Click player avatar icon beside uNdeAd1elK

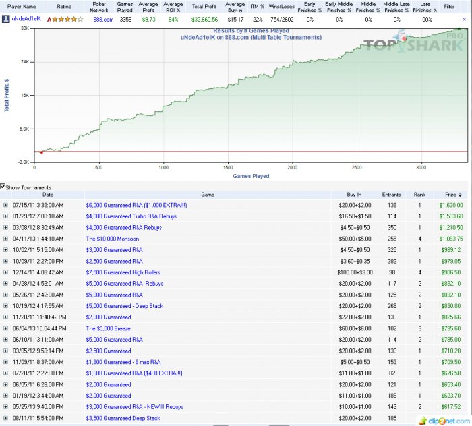pyautogui.click(x=6, y=19)
